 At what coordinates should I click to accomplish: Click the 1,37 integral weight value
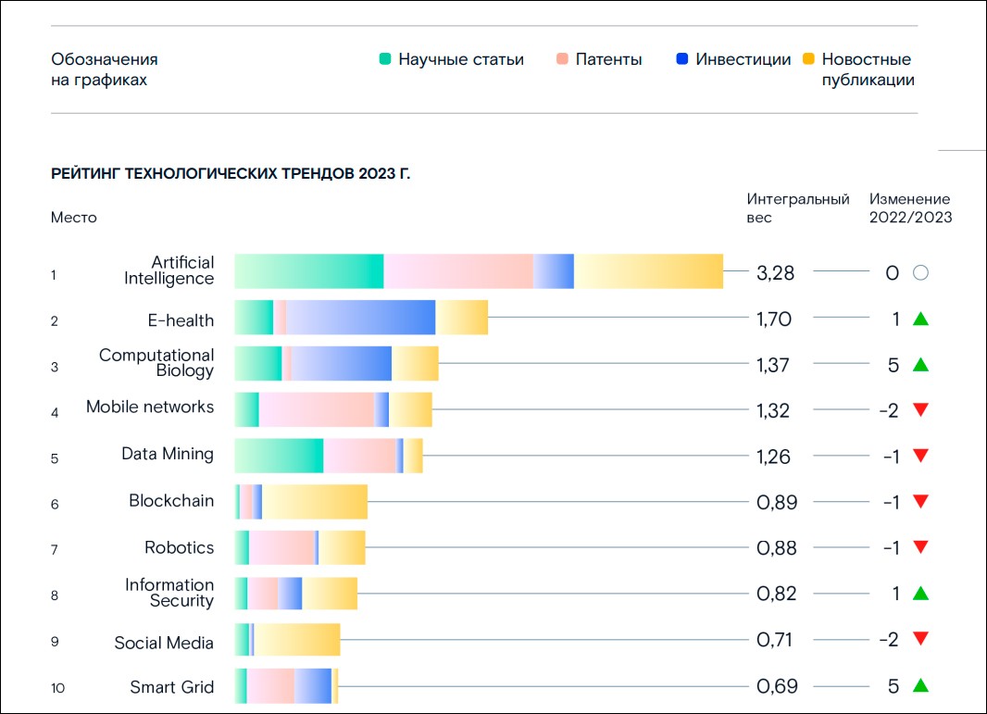(773, 365)
